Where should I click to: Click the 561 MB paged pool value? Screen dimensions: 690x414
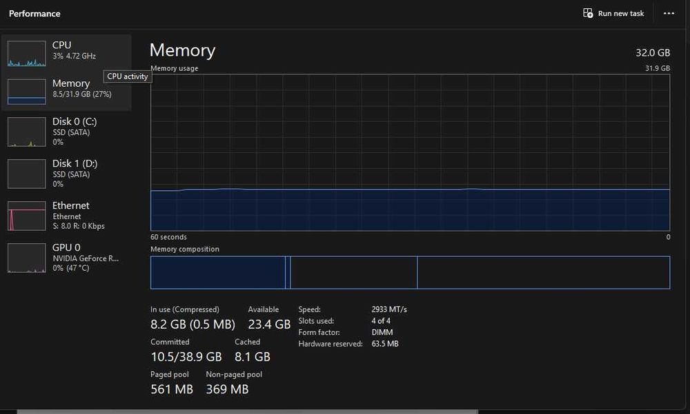(172, 389)
